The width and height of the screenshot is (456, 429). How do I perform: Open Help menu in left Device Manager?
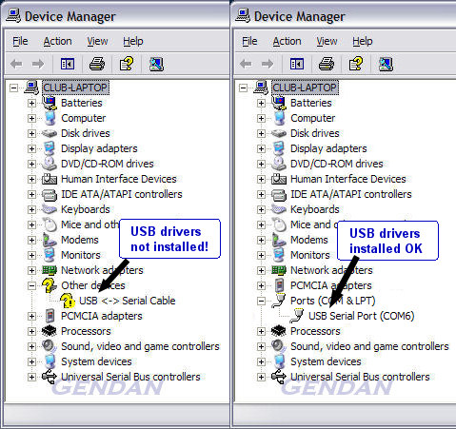[x=133, y=41]
